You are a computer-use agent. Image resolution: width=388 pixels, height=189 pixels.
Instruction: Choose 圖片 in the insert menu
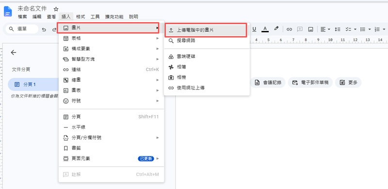point(112,28)
